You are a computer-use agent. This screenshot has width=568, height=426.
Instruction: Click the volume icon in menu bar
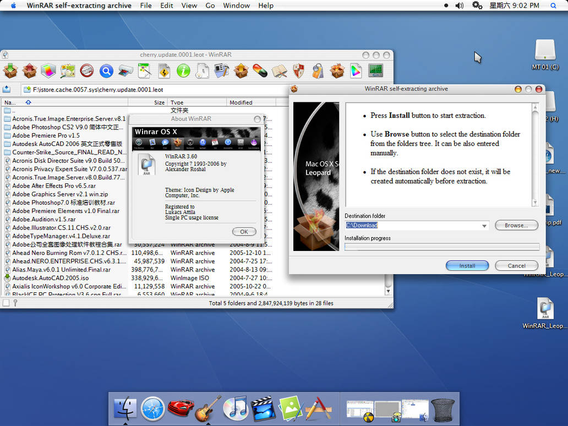(460, 6)
